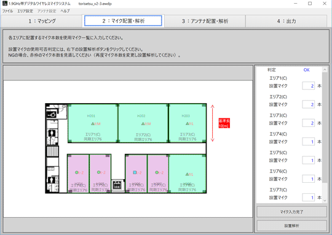
Task: Select the green circle mic marker in エリア4(C)
Action: click(76, 172)
